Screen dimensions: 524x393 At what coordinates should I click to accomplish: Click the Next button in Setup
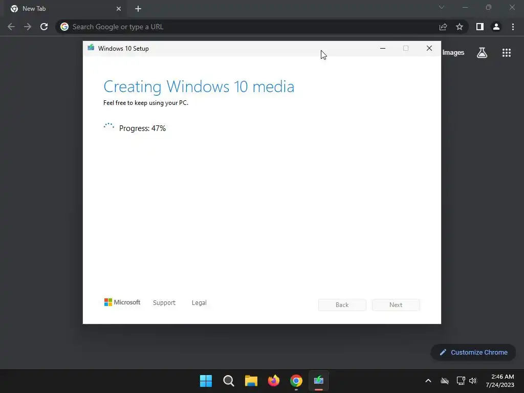click(x=396, y=305)
